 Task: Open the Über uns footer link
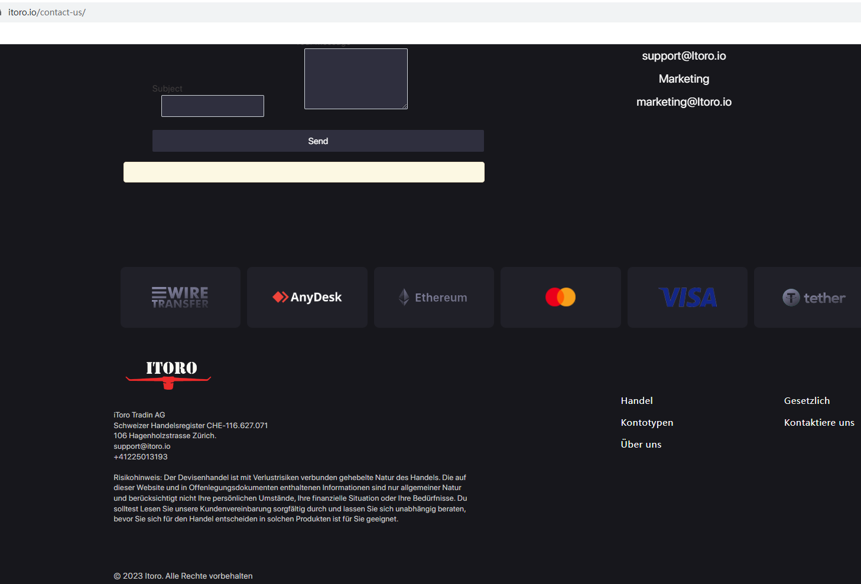point(641,444)
